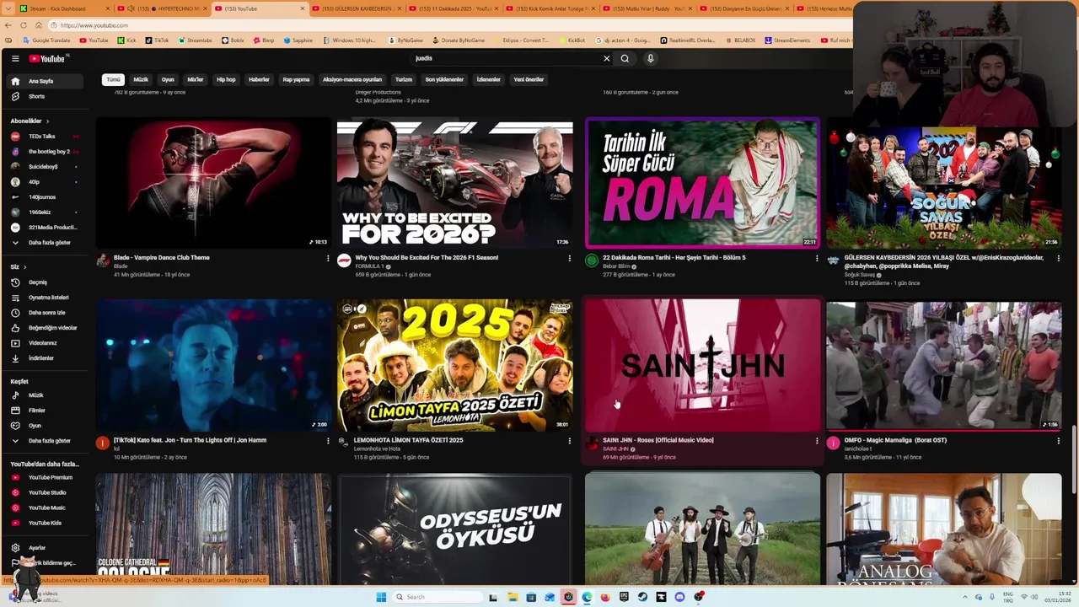1079x607 pixels.
Task: Open YouTube Studio in the sidebar
Action: (45, 492)
